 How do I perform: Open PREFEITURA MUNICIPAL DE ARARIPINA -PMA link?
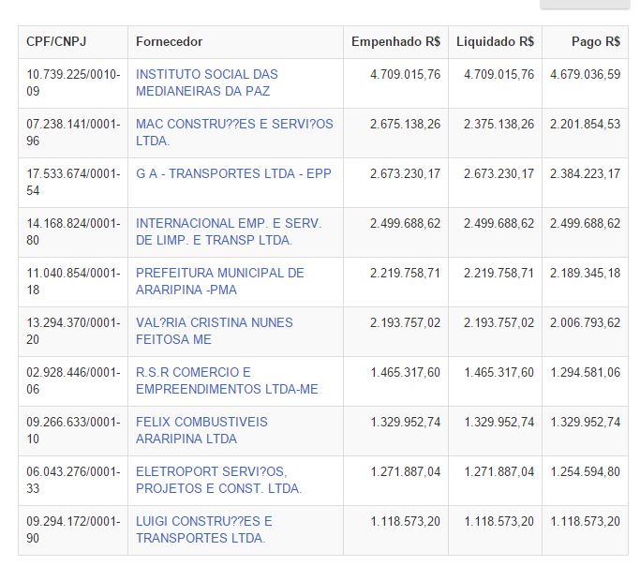(220, 281)
